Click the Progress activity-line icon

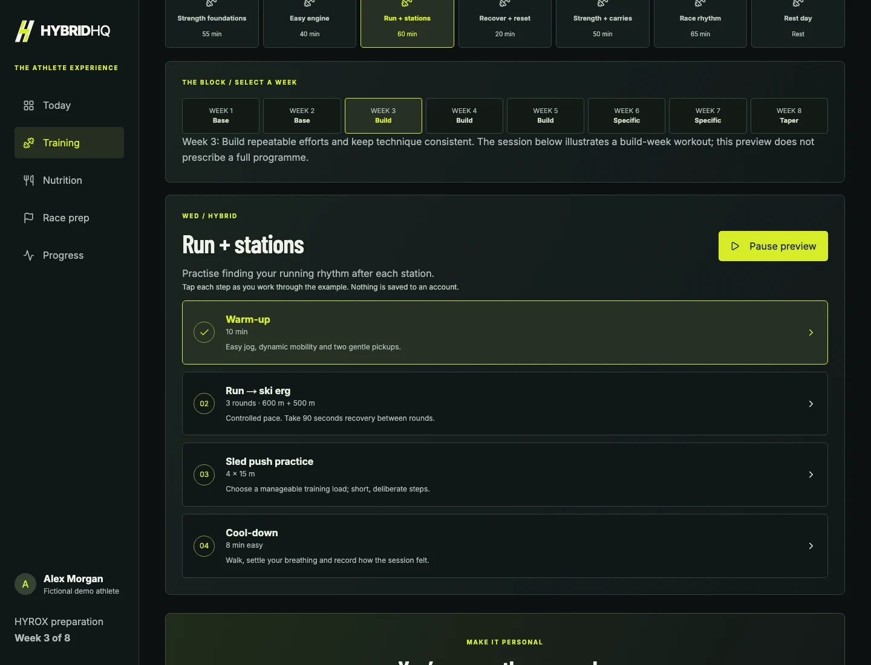[28, 255]
